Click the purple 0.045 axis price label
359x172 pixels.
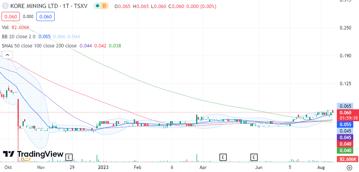(345, 138)
